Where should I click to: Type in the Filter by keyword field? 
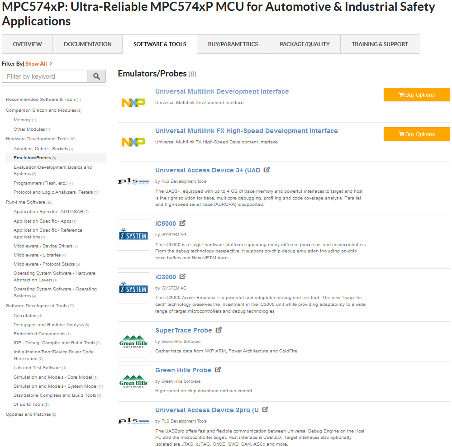[44, 76]
